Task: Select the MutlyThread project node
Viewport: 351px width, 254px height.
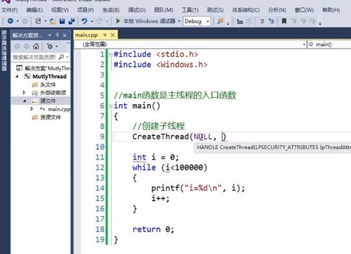Action: point(49,77)
